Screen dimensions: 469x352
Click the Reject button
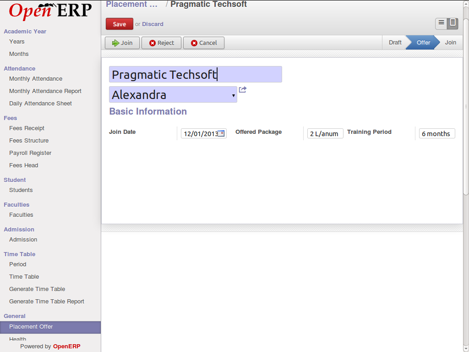coord(162,43)
